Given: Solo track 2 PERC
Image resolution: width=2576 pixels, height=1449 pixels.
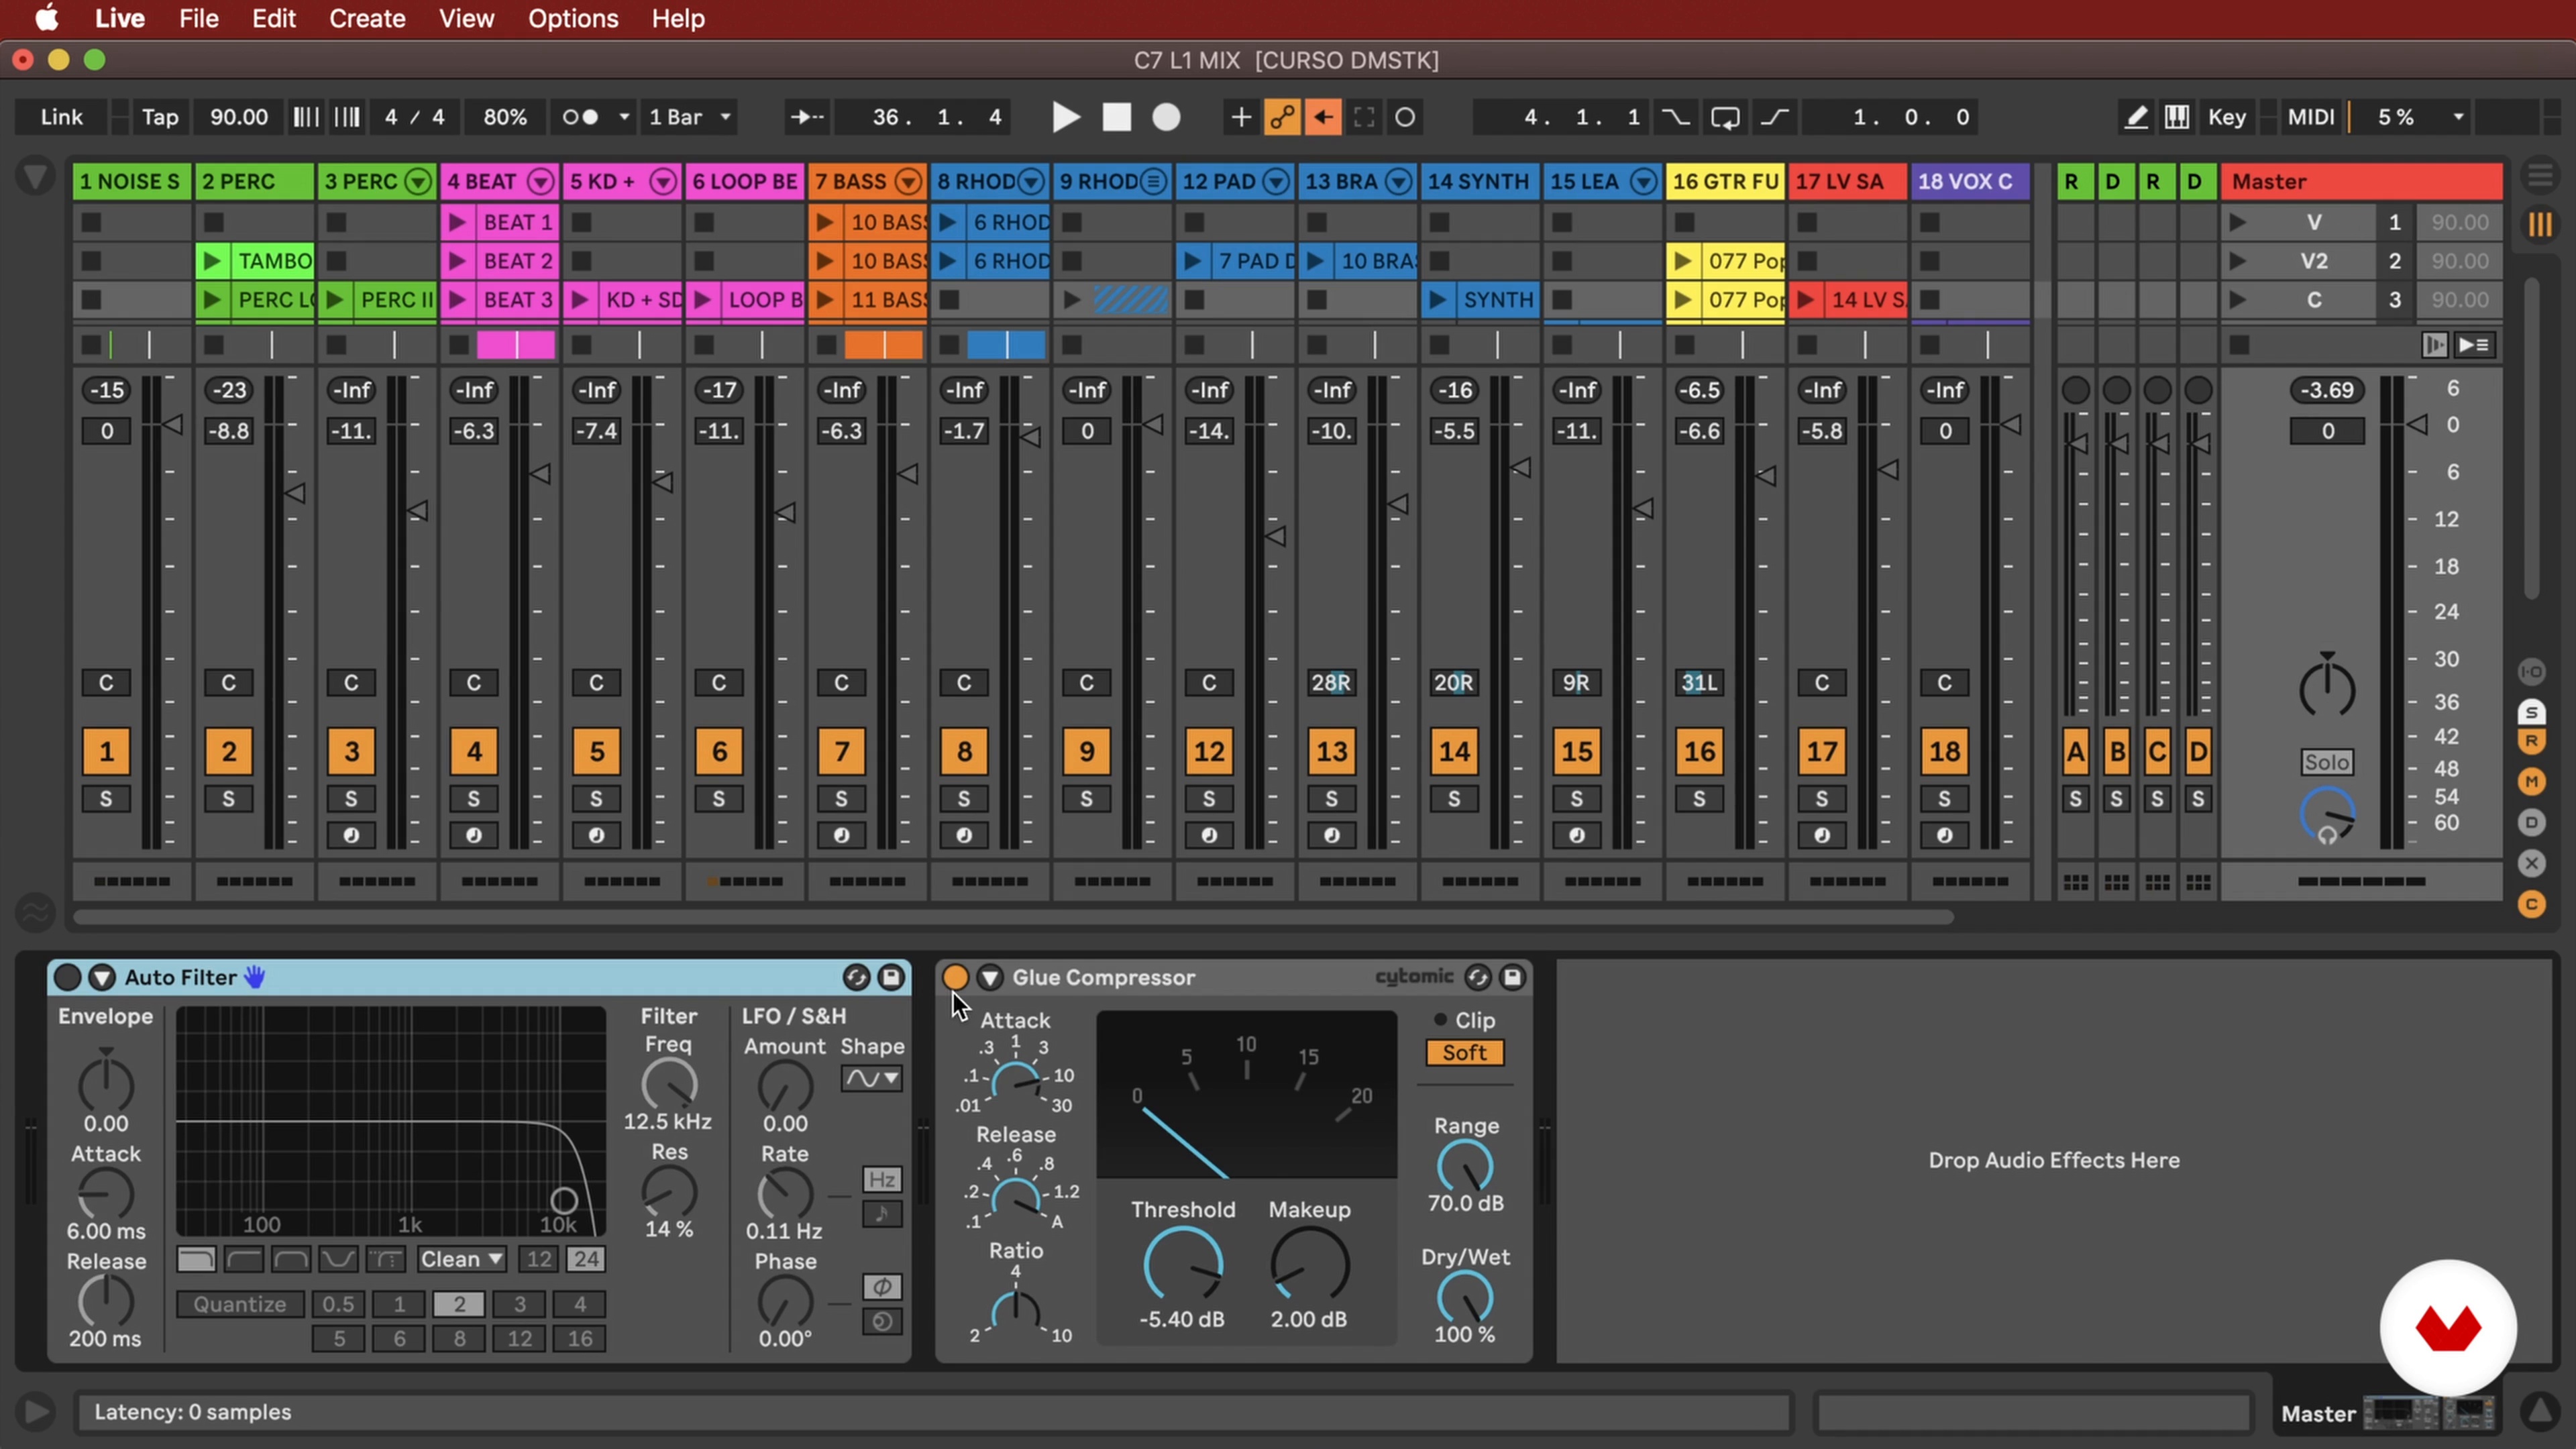Looking at the screenshot, I should pos(229,799).
